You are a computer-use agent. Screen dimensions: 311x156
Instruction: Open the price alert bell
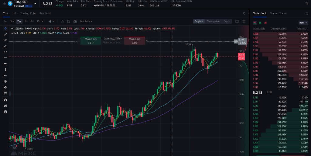(244, 13)
